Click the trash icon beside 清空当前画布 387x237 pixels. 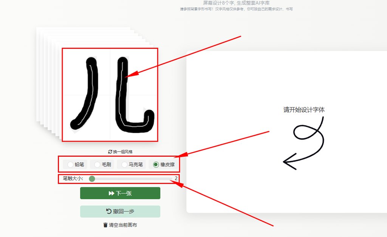(x=105, y=225)
